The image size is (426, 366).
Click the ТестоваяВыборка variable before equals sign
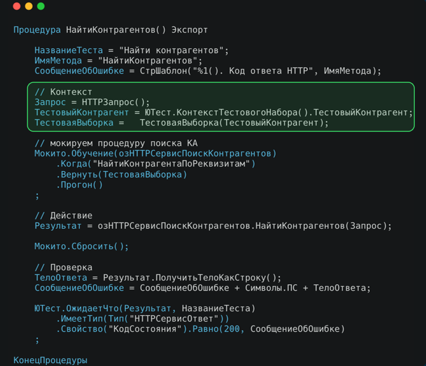click(x=74, y=123)
